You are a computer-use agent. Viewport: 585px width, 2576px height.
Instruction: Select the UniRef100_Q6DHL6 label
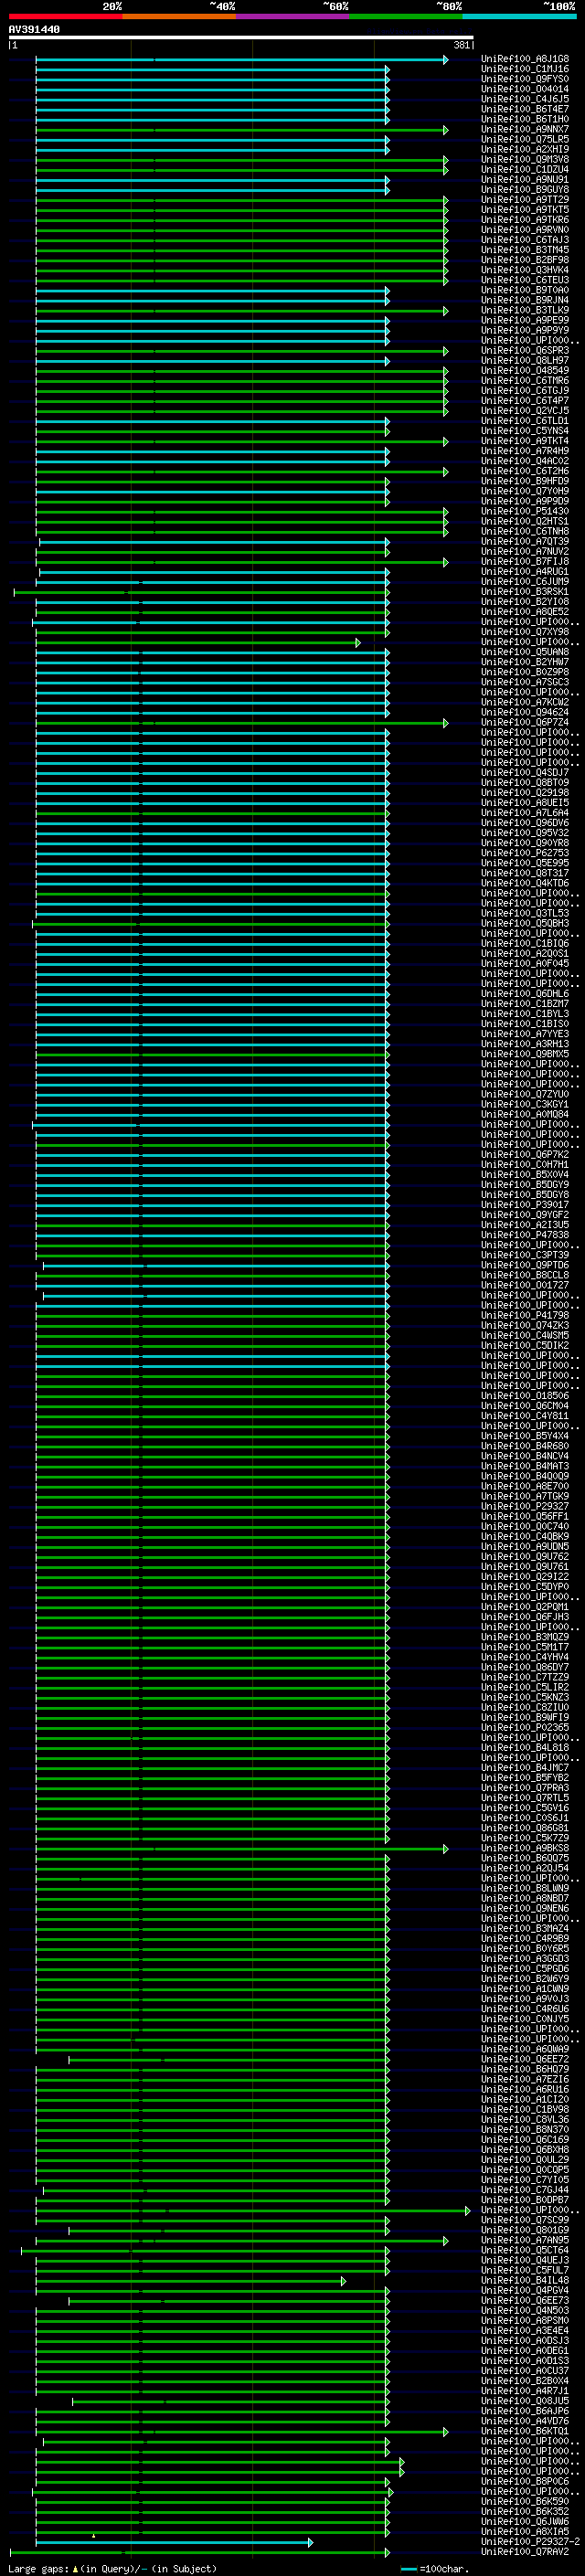click(x=525, y=994)
